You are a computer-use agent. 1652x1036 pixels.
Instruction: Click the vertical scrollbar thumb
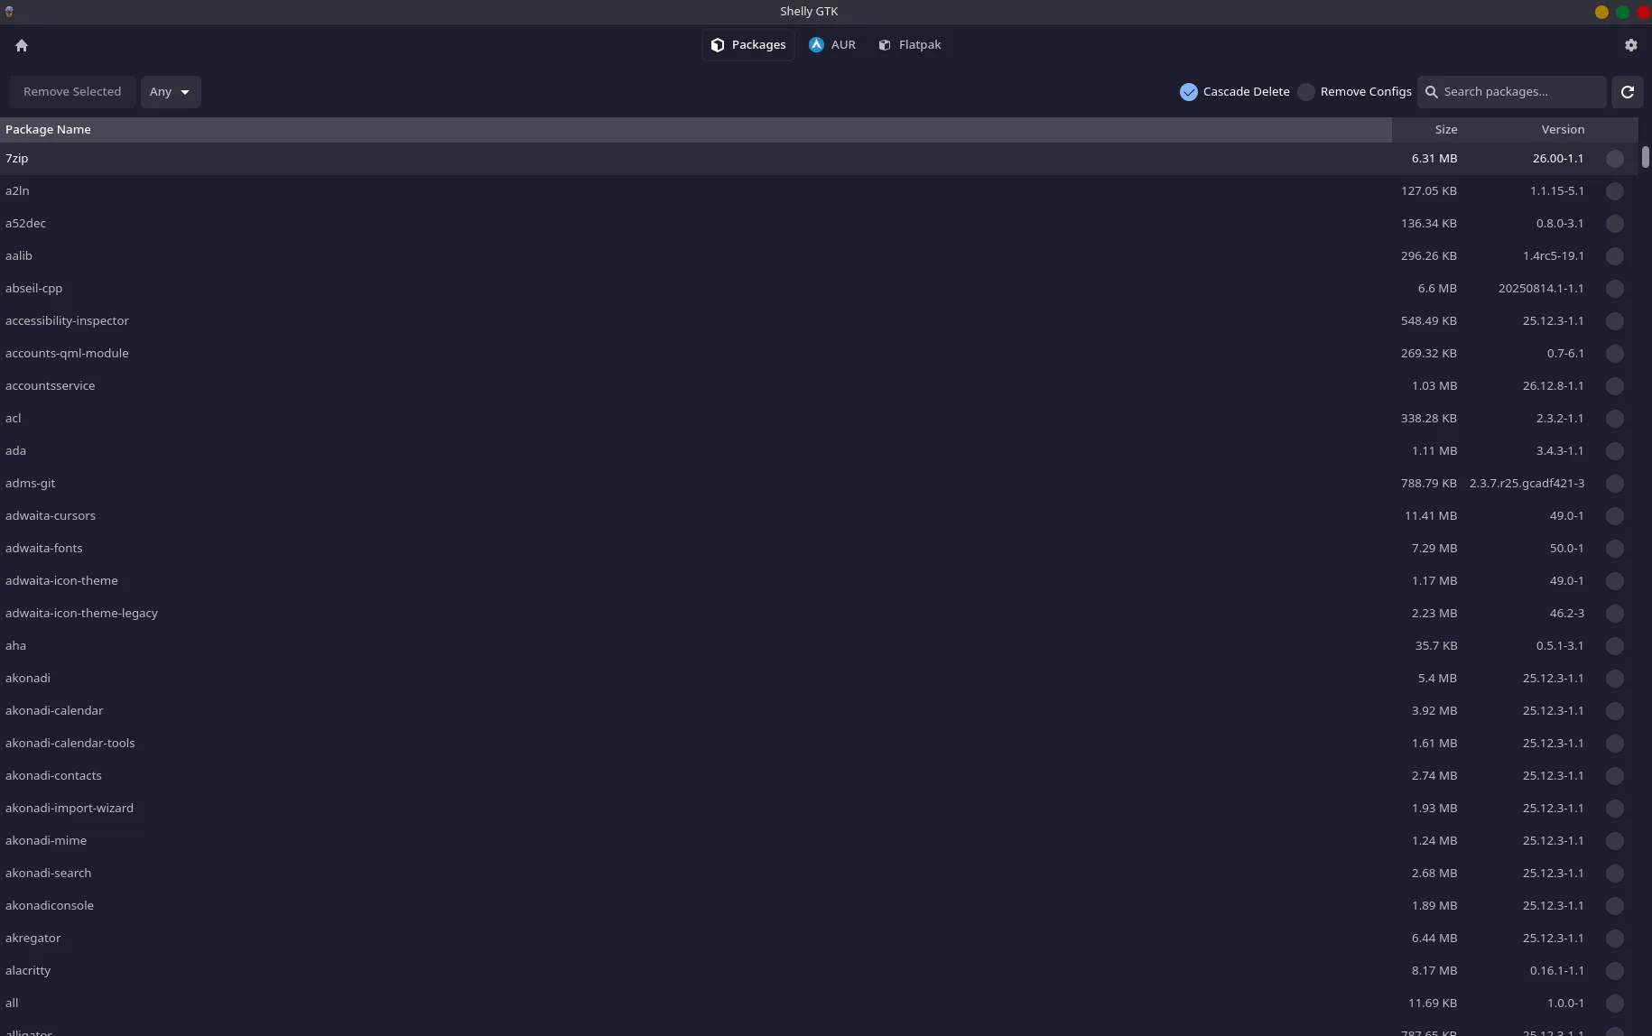(x=1646, y=157)
